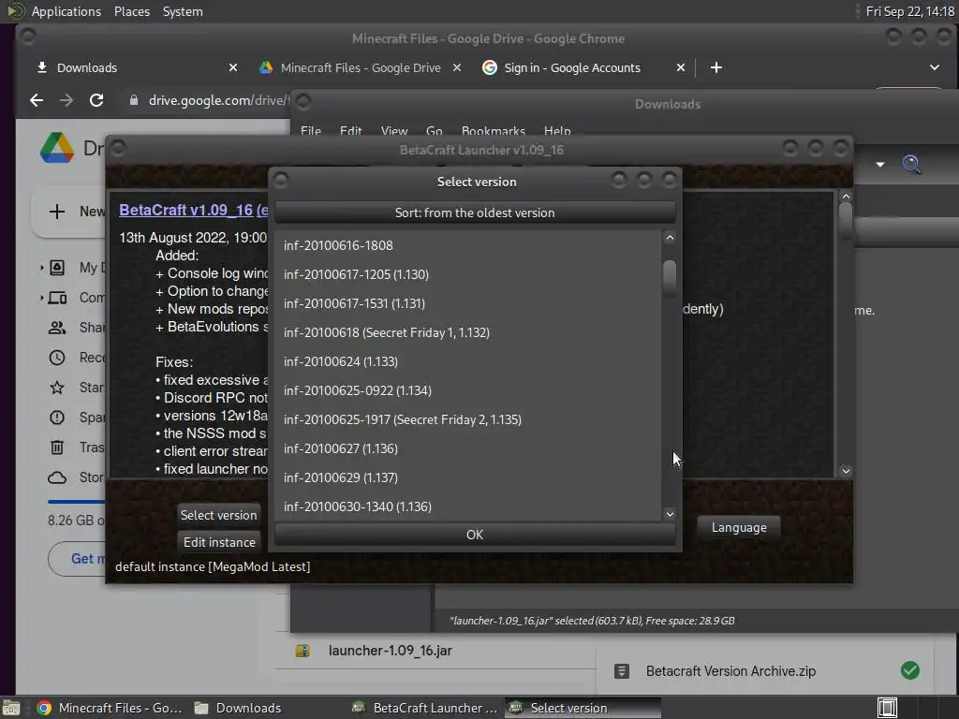
Task: Go forward in Chrome
Action: click(66, 100)
